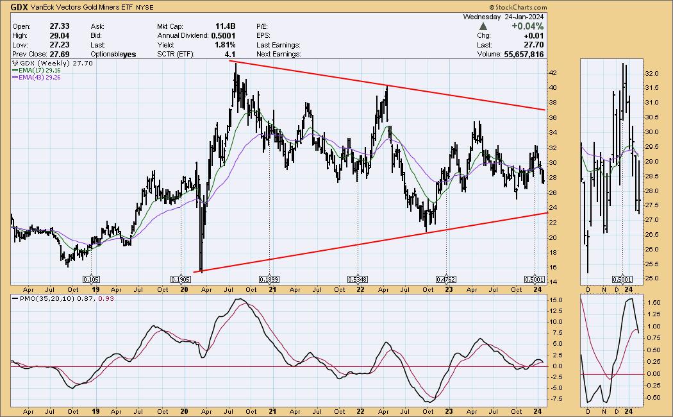Click the Open value 27.33
The height and width of the screenshot is (417, 673).
59,26
